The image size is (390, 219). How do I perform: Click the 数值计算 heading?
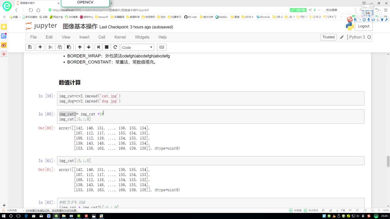point(70,82)
